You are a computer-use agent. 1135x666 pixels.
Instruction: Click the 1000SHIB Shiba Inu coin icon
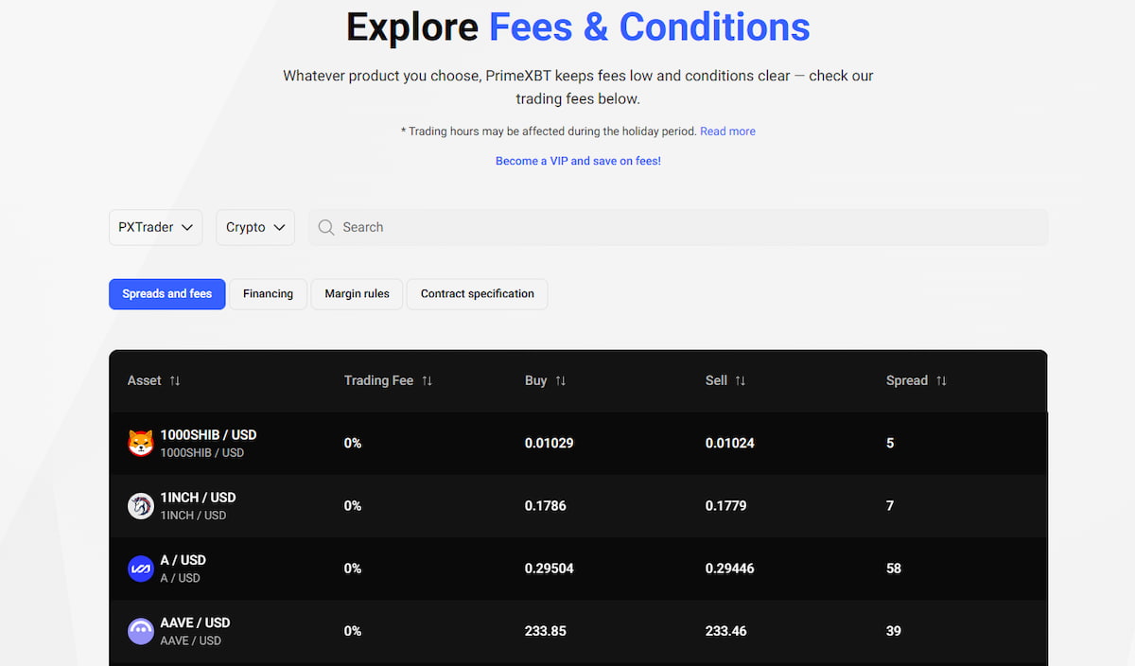pos(141,443)
